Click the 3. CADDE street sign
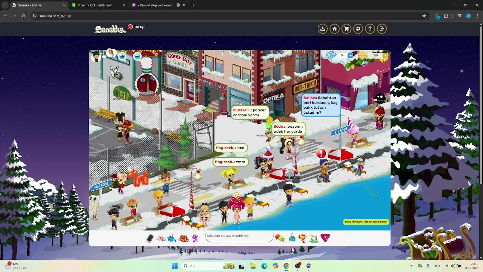Image resolution: width=483 pixels, height=272 pixels. pos(340,130)
